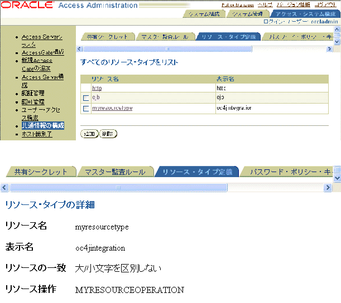Select the small リソース・タイプ定義 tab in the upper panel
This screenshot has width=341, height=303.
click(228, 37)
